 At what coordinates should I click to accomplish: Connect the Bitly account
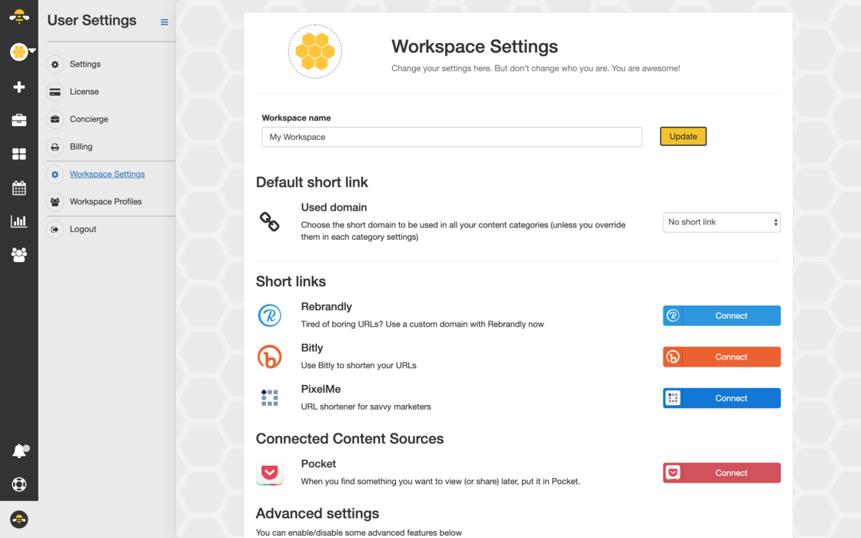click(721, 357)
